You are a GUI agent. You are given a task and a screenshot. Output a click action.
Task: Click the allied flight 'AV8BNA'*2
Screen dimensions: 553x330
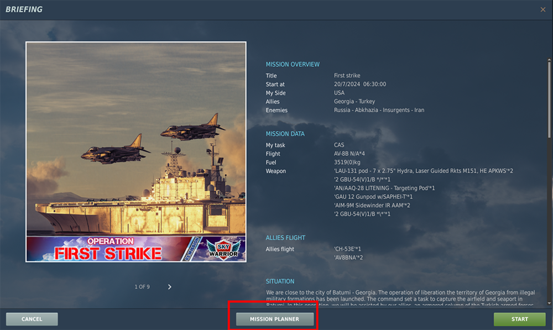pyautogui.click(x=348, y=258)
